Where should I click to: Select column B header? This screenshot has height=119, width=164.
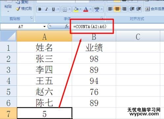point(94,36)
